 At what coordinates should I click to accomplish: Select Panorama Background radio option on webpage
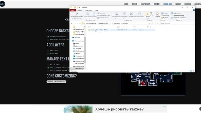point(48,40)
